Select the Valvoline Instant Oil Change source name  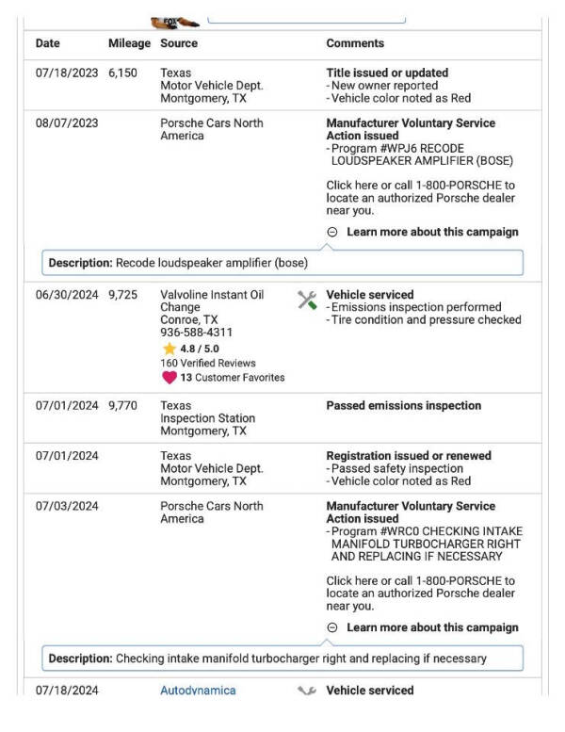pos(212,301)
